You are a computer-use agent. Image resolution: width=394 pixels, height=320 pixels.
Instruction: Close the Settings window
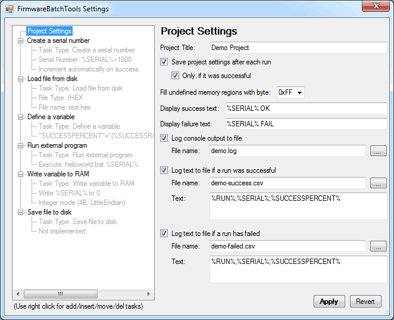pos(374,8)
